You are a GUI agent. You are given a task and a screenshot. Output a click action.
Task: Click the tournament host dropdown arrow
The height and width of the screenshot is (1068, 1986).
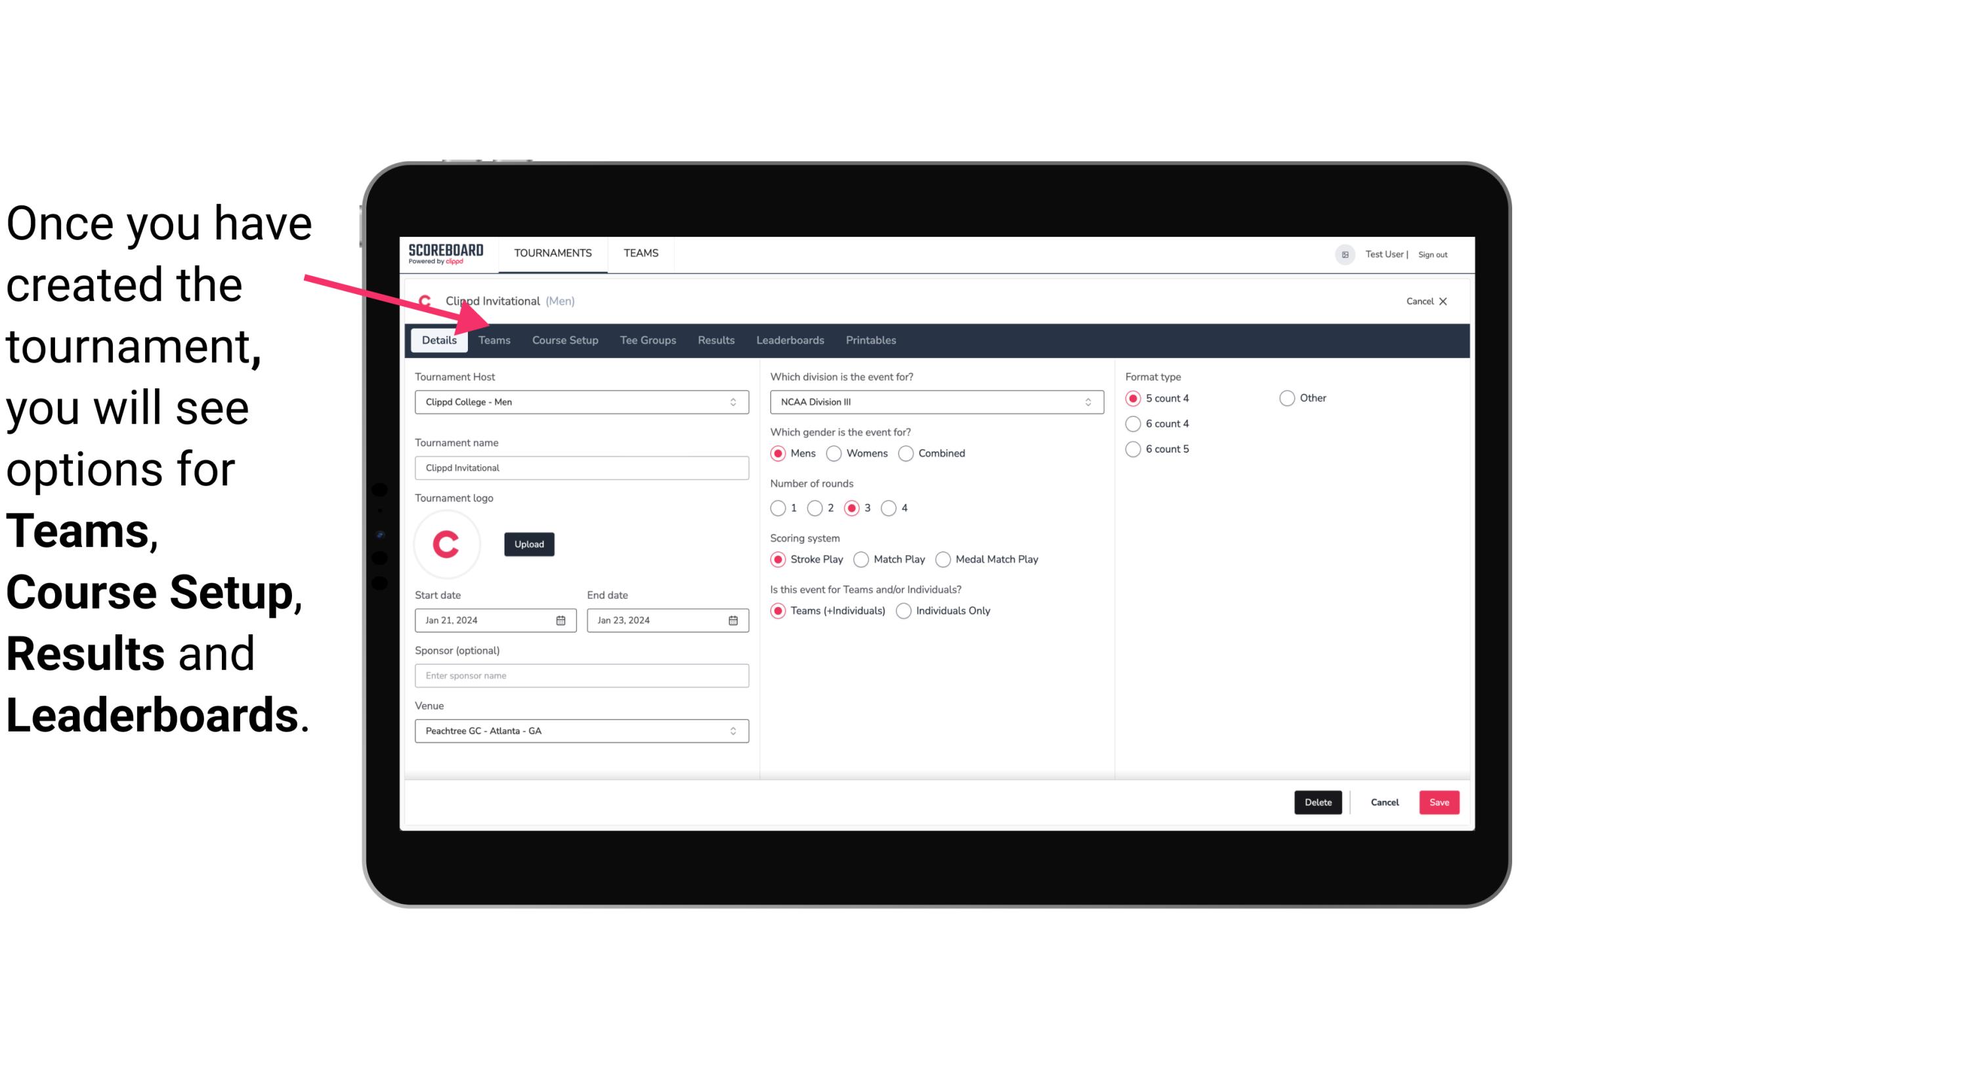[x=735, y=401]
